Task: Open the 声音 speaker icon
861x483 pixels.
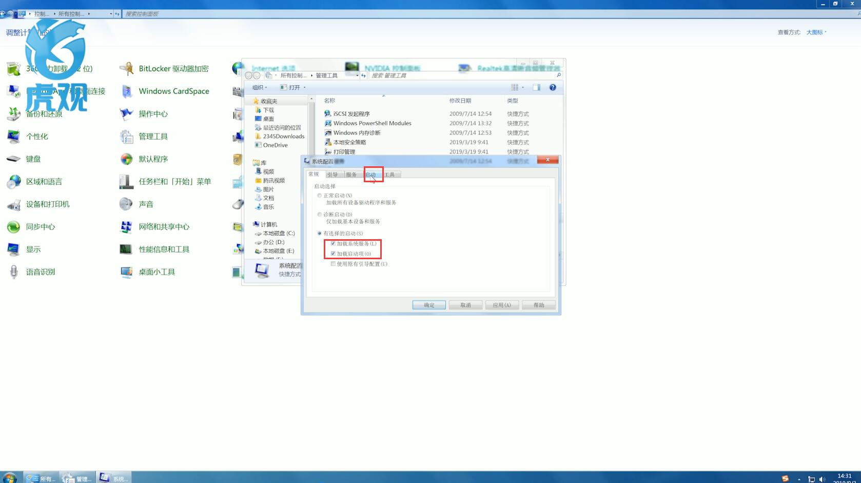Action: (126, 204)
